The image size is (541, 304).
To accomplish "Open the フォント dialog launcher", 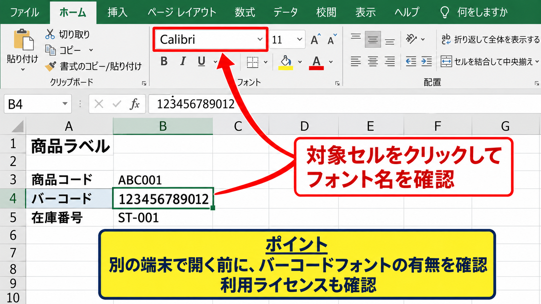I will (337, 83).
